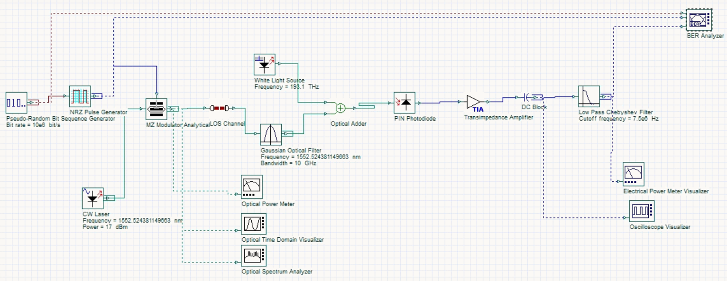The image size is (727, 281).
Task: Open the Optical Spectrum Analyzer icon
Action: tap(254, 256)
